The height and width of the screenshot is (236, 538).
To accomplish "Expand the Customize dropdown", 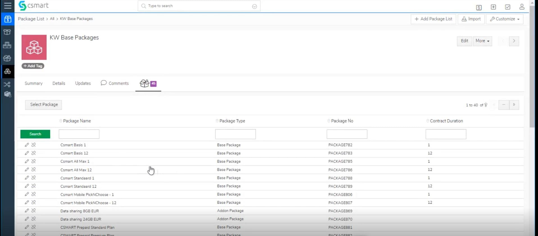I will tap(505, 19).
